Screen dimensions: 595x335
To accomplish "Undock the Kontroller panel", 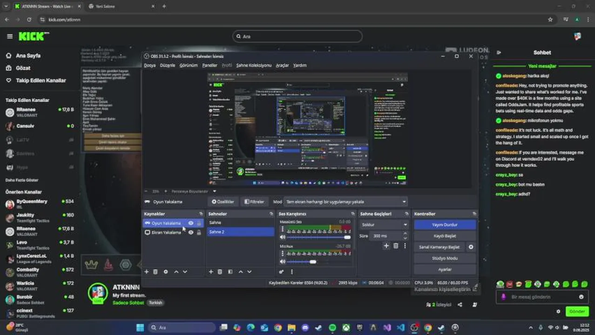I will (474, 214).
